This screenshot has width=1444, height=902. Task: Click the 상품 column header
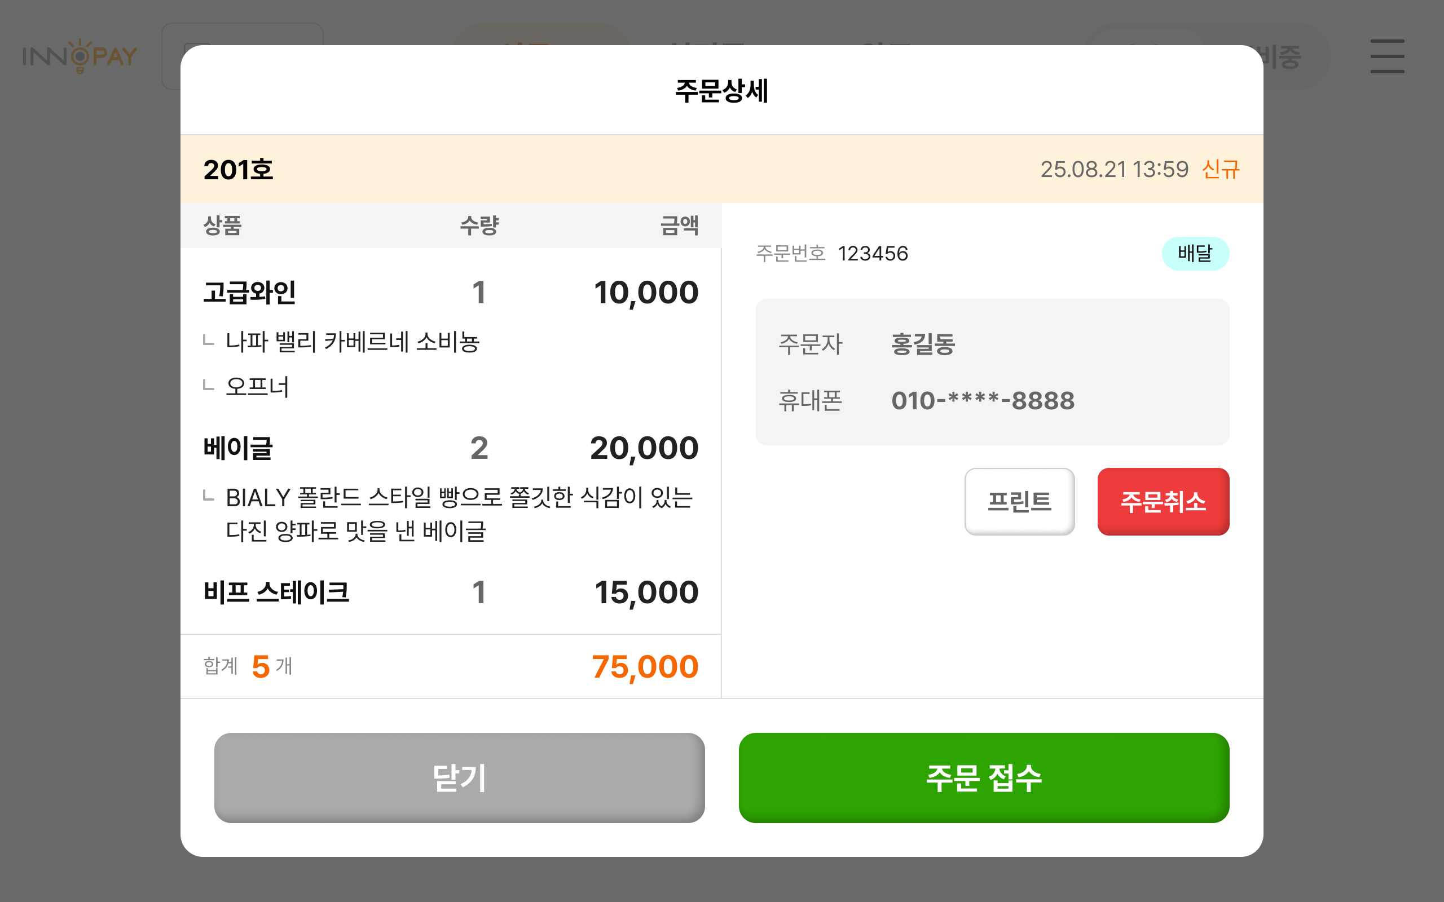point(221,225)
